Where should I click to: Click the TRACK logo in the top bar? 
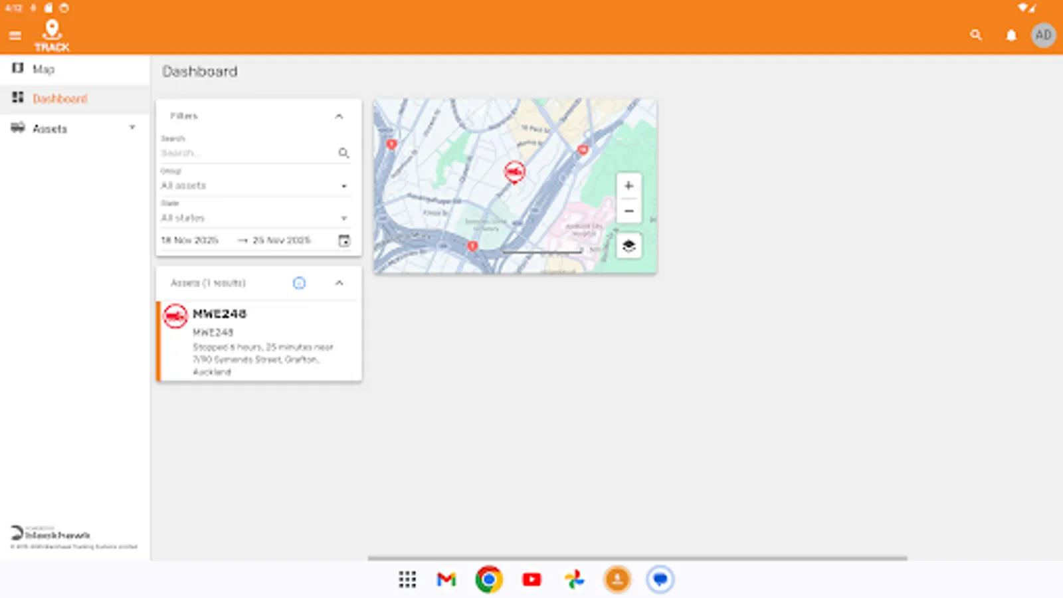(53, 32)
